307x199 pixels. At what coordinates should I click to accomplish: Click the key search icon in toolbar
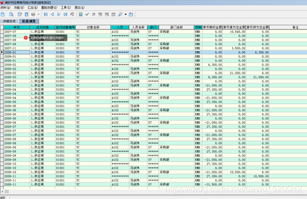point(120,14)
